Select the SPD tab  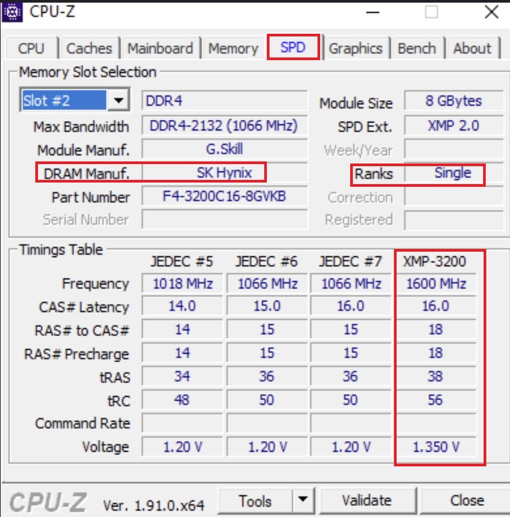click(x=293, y=47)
